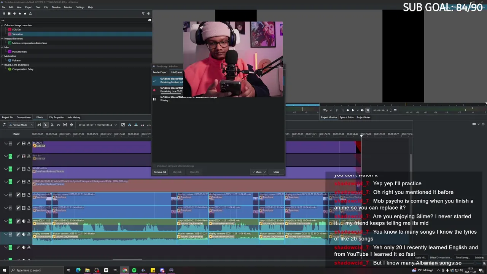Open effects filter funnel icon

[x=143, y=13]
